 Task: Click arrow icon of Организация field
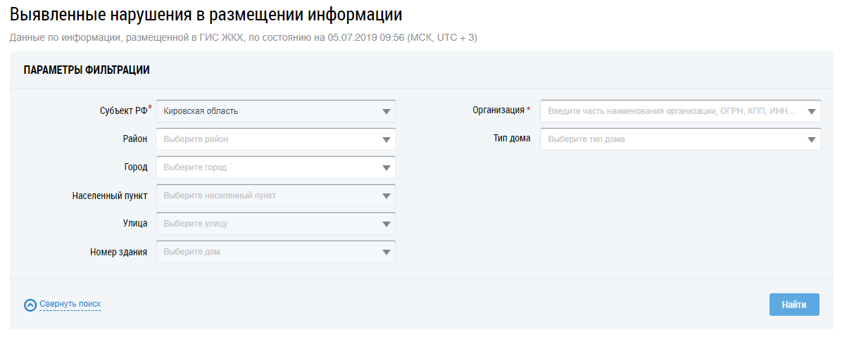pos(812,111)
